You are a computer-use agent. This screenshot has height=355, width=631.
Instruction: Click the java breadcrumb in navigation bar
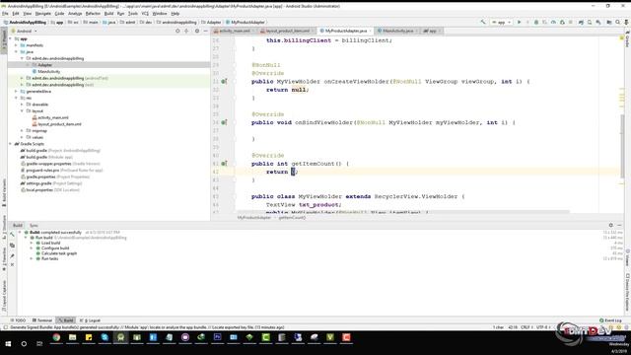tap(109, 23)
